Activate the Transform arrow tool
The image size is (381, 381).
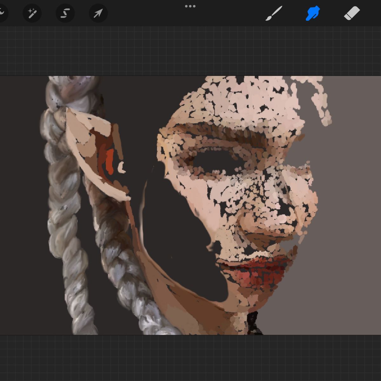[x=98, y=13]
